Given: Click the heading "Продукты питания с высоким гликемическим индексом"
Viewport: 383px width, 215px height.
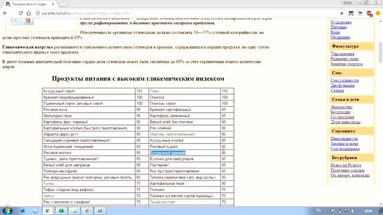Looking at the screenshot, I should click(138, 78).
